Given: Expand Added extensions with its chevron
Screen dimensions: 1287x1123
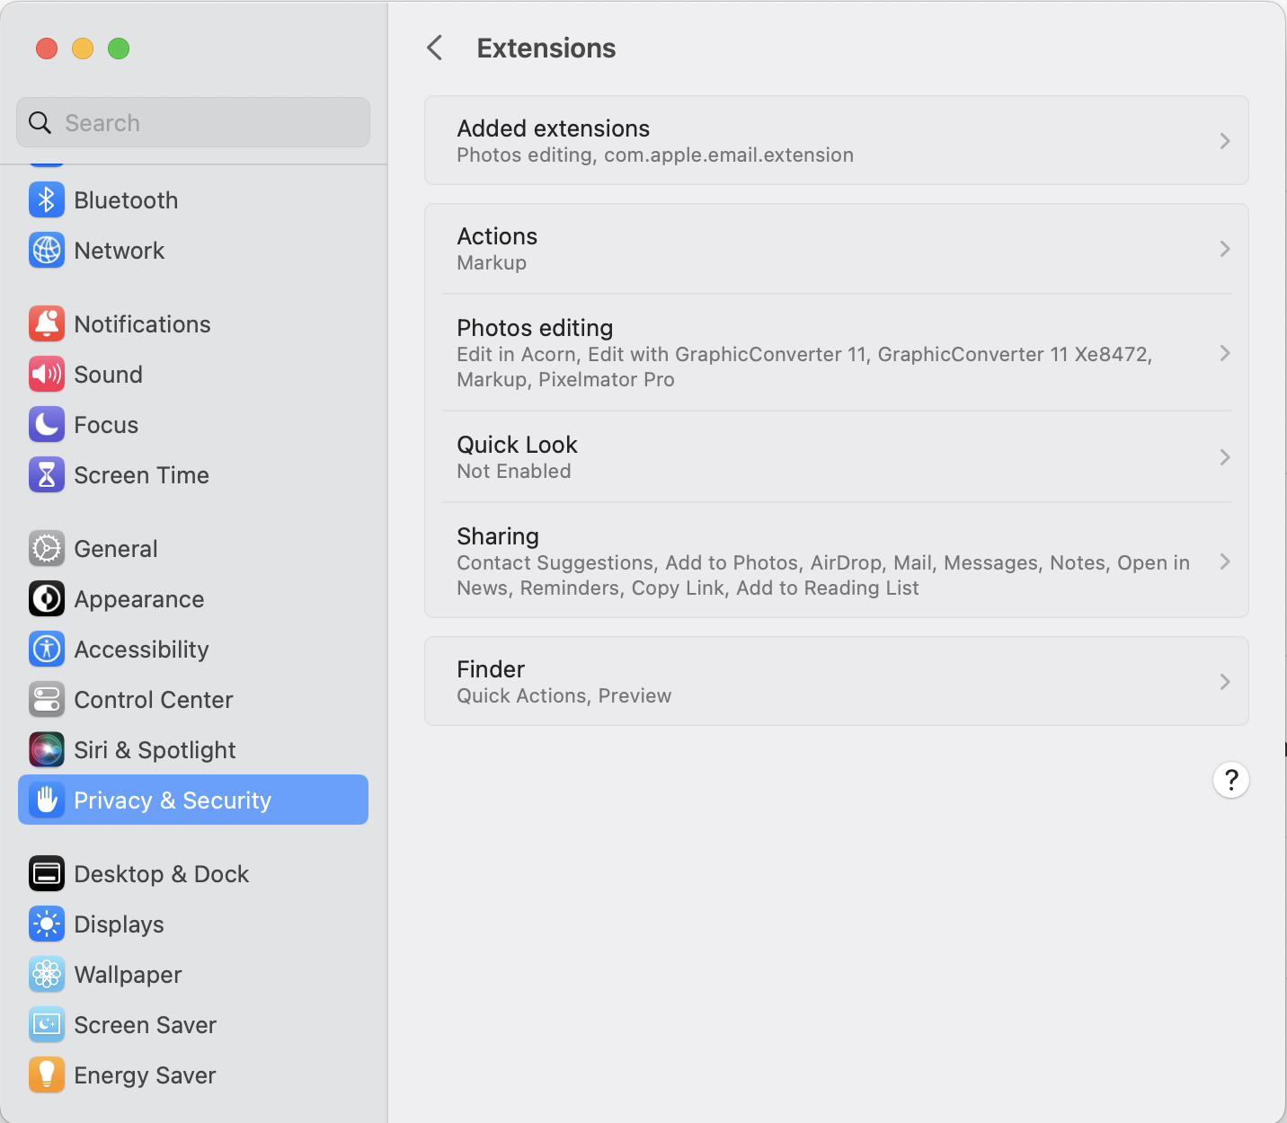Looking at the screenshot, I should click(x=1224, y=141).
